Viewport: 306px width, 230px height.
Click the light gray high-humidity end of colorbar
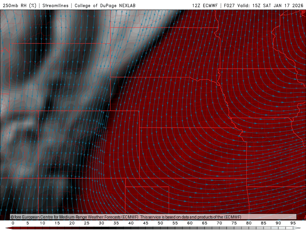(x=297, y=228)
